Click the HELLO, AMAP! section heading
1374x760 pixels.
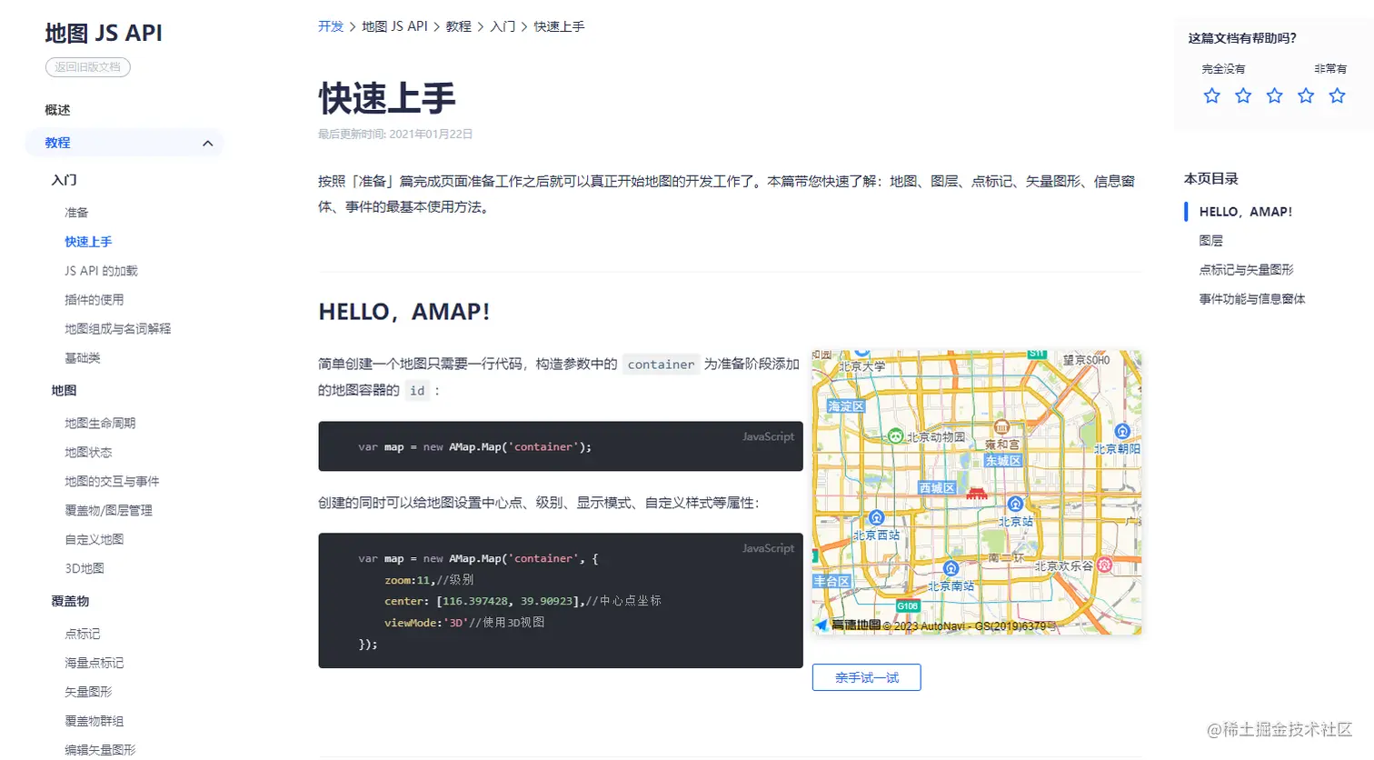point(403,312)
